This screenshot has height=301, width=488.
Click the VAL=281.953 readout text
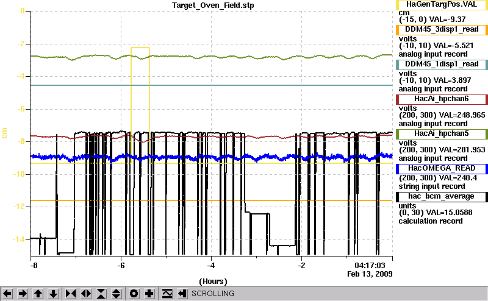(x=462, y=150)
